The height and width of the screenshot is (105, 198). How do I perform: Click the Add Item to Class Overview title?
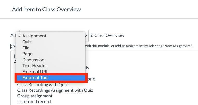click(46, 9)
